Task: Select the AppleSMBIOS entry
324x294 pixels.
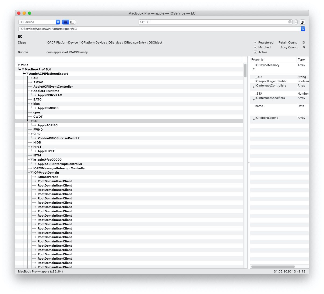Action: (x=48, y=108)
